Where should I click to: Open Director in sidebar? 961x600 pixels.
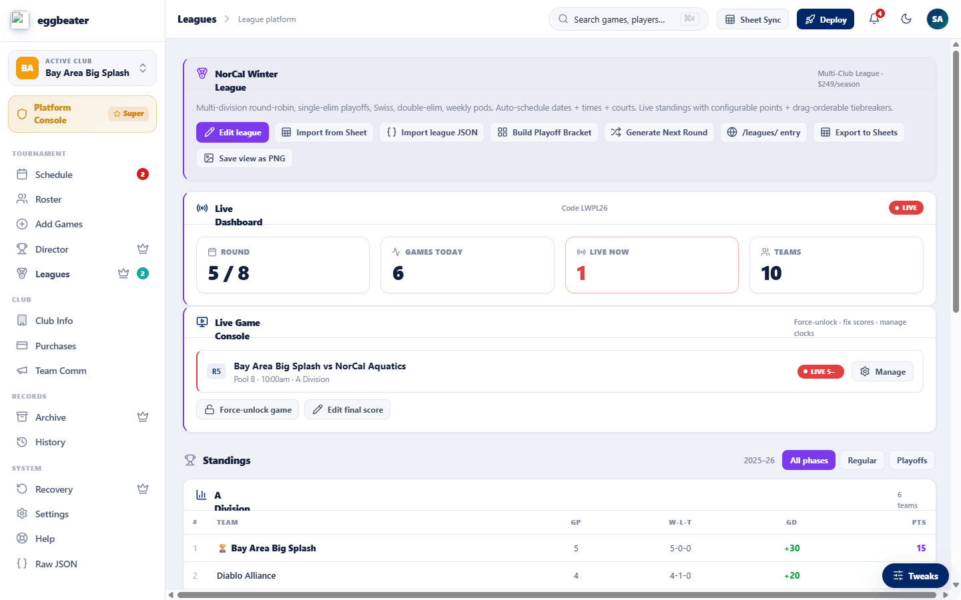[82, 249]
